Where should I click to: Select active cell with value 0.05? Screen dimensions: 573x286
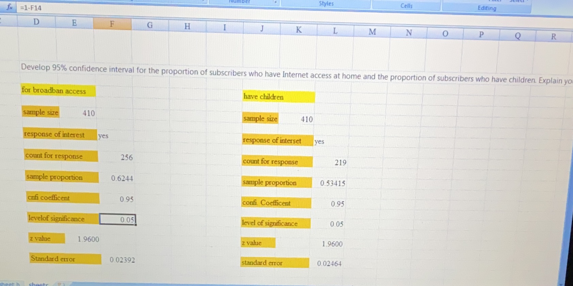(x=118, y=219)
